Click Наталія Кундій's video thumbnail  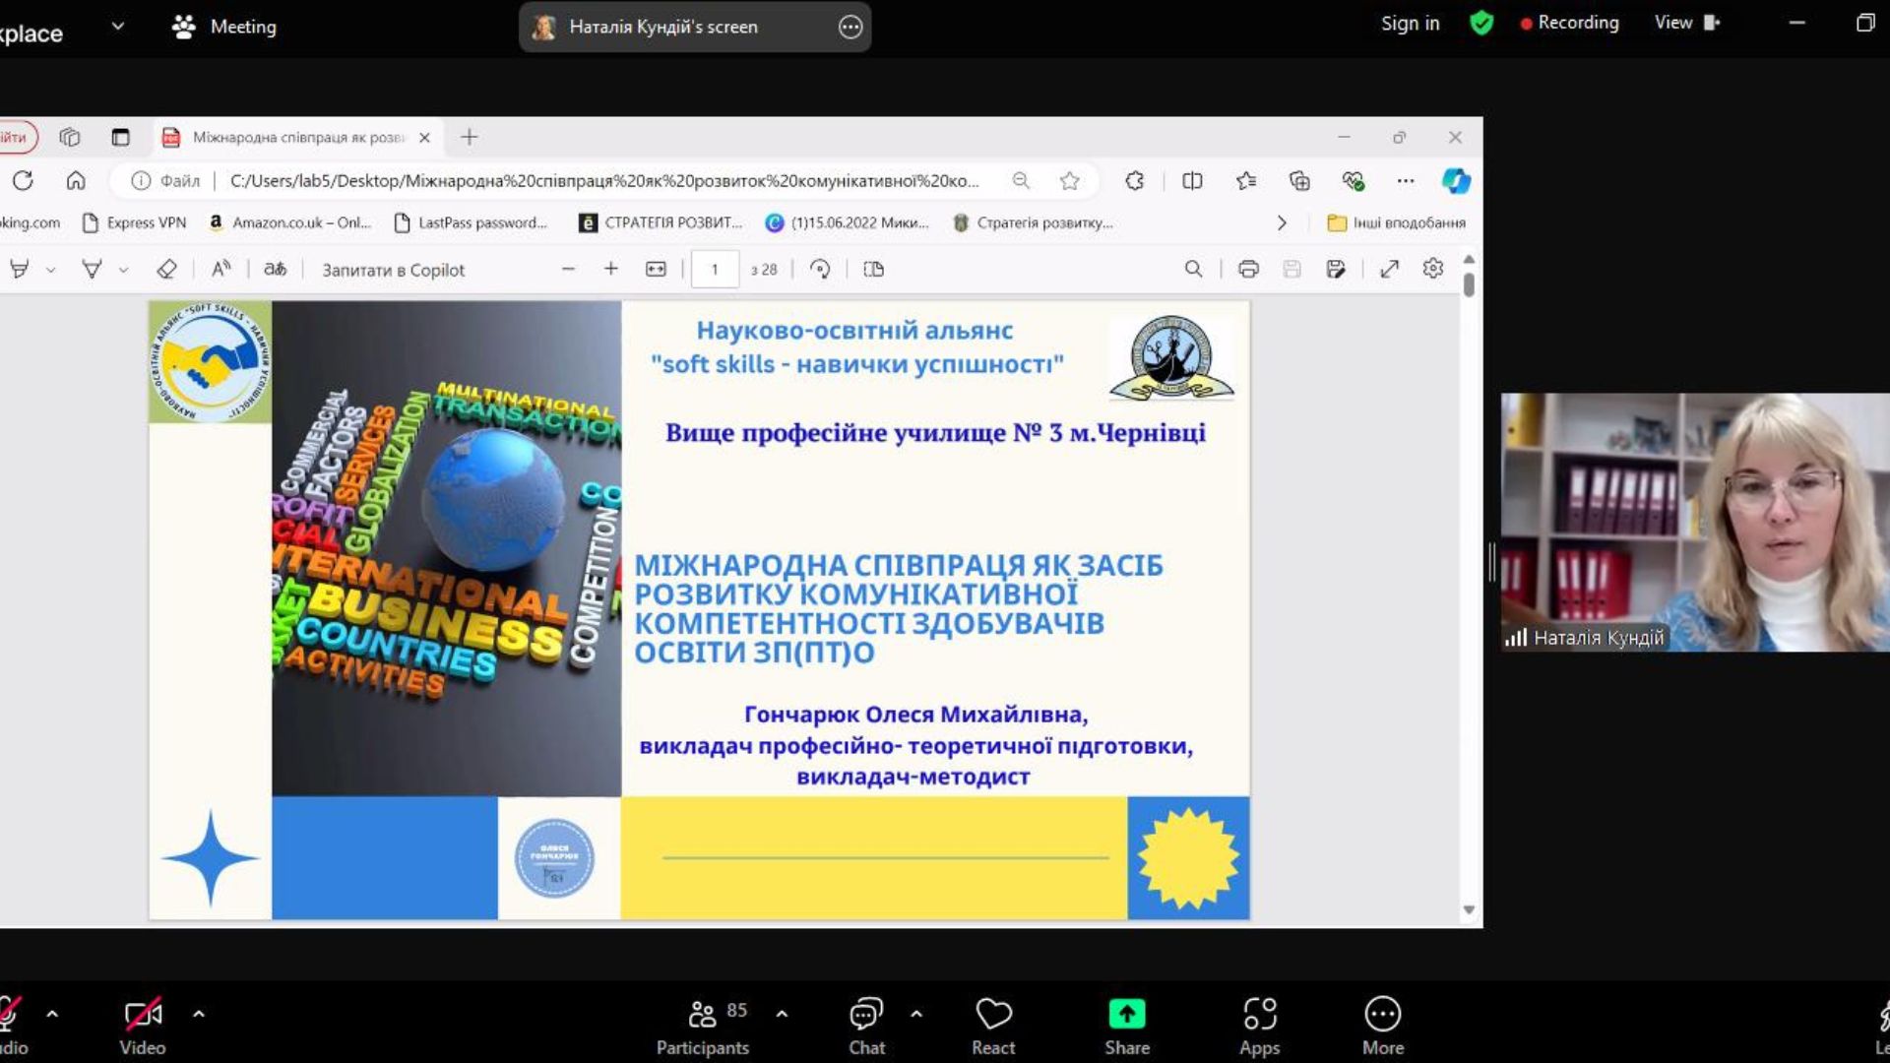pos(1695,522)
